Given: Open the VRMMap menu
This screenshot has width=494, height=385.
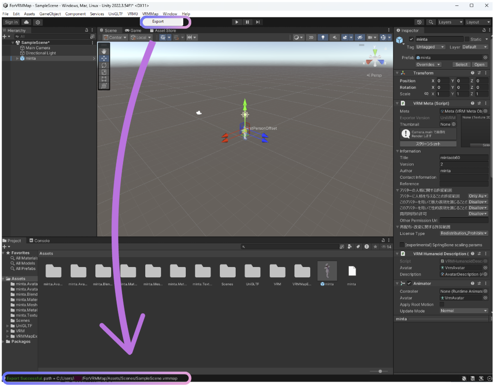Looking at the screenshot, I should click(x=150, y=14).
